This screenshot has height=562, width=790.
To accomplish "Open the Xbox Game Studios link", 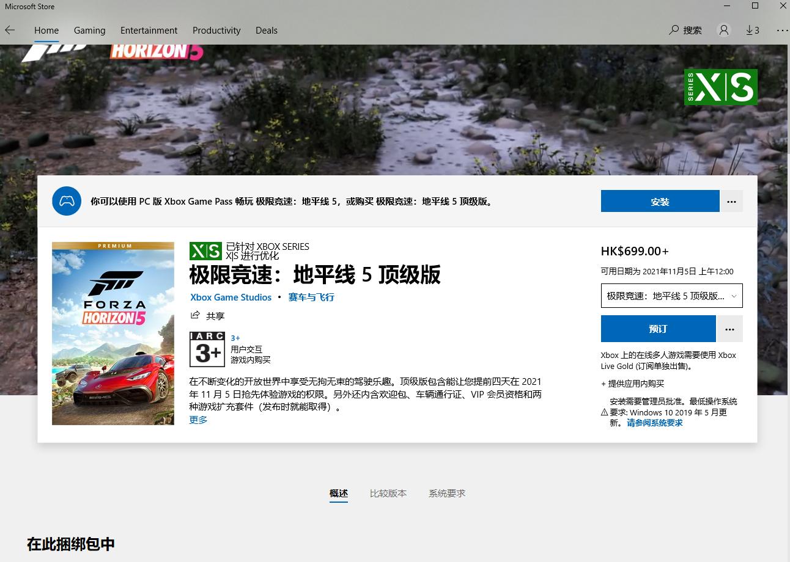I will [231, 297].
